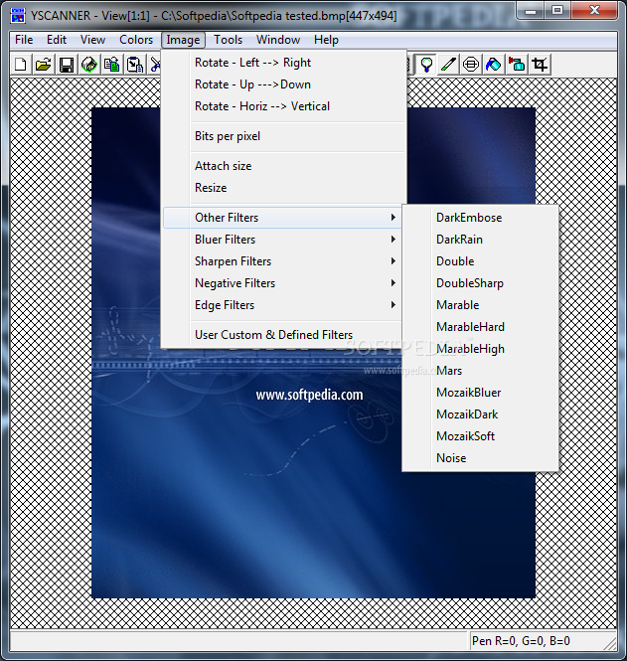Apply the MozaikBluer filter
Screen dimensions: 627x661
(480, 393)
